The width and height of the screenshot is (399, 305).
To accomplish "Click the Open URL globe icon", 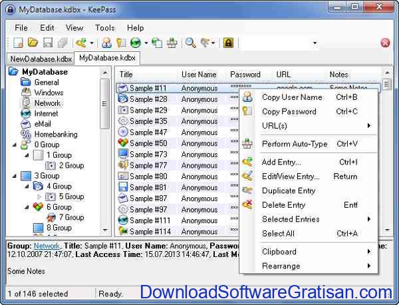I will pyautogui.click(x=136, y=43).
